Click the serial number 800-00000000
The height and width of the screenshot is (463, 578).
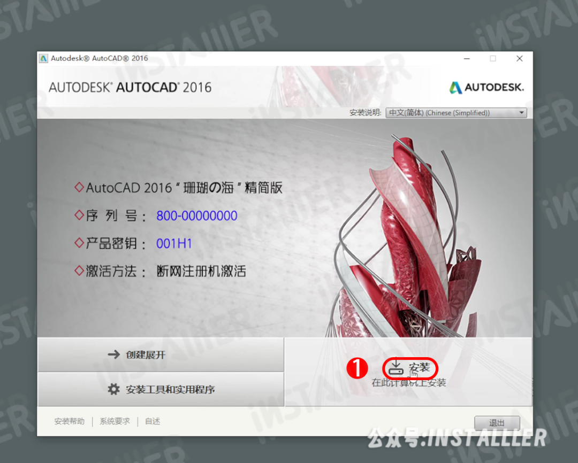[197, 215]
